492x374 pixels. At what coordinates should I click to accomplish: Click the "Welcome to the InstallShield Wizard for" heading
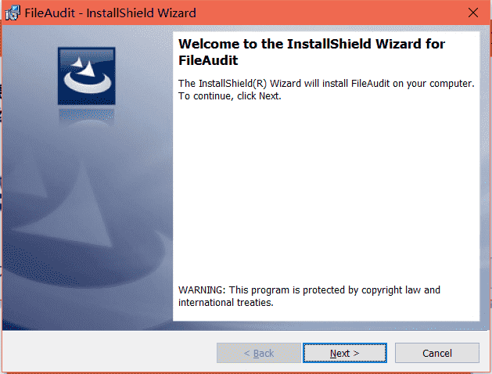(x=311, y=44)
